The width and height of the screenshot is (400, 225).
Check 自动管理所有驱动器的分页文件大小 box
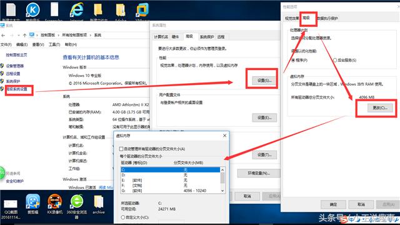pyautogui.click(x=121, y=149)
